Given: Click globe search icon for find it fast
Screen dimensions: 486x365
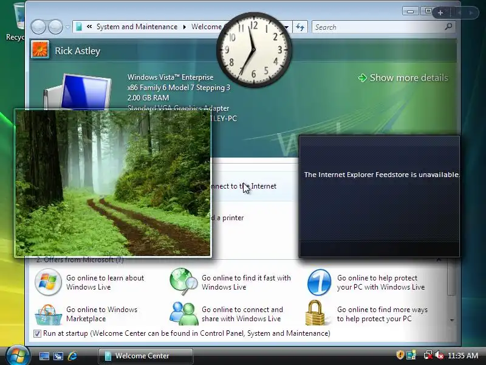Looking at the screenshot, I should [x=183, y=282].
